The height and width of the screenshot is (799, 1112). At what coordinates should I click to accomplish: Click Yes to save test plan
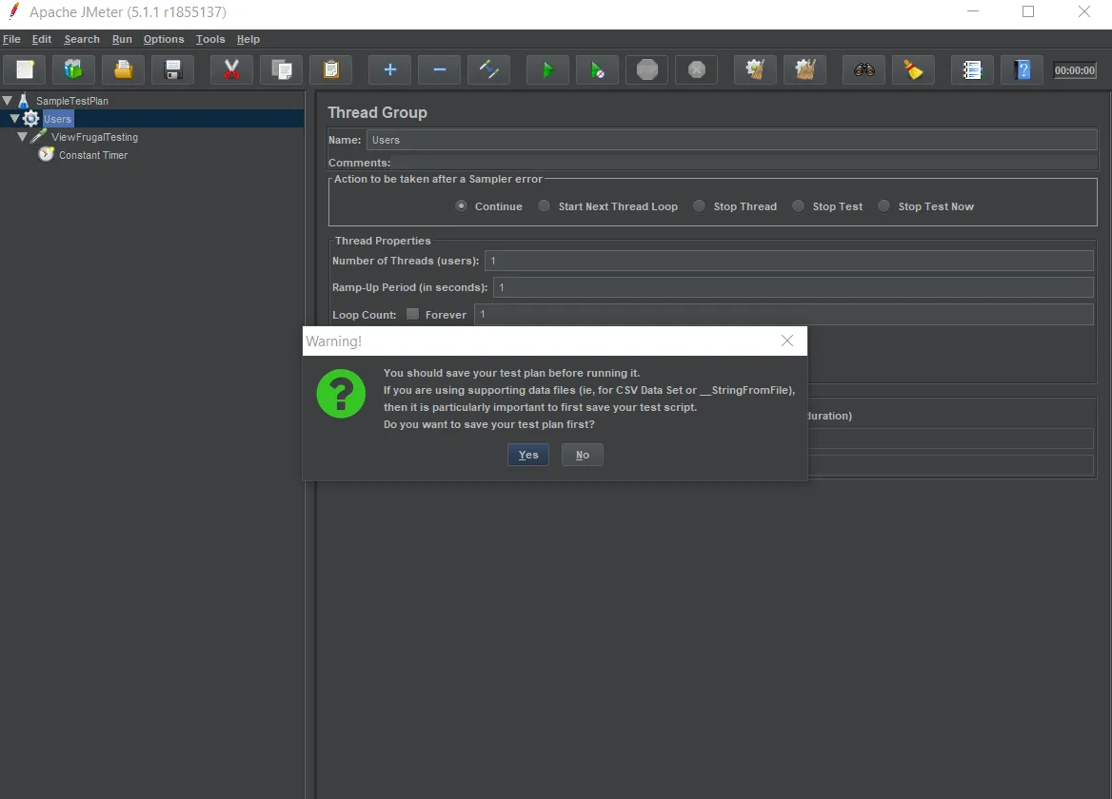point(528,455)
